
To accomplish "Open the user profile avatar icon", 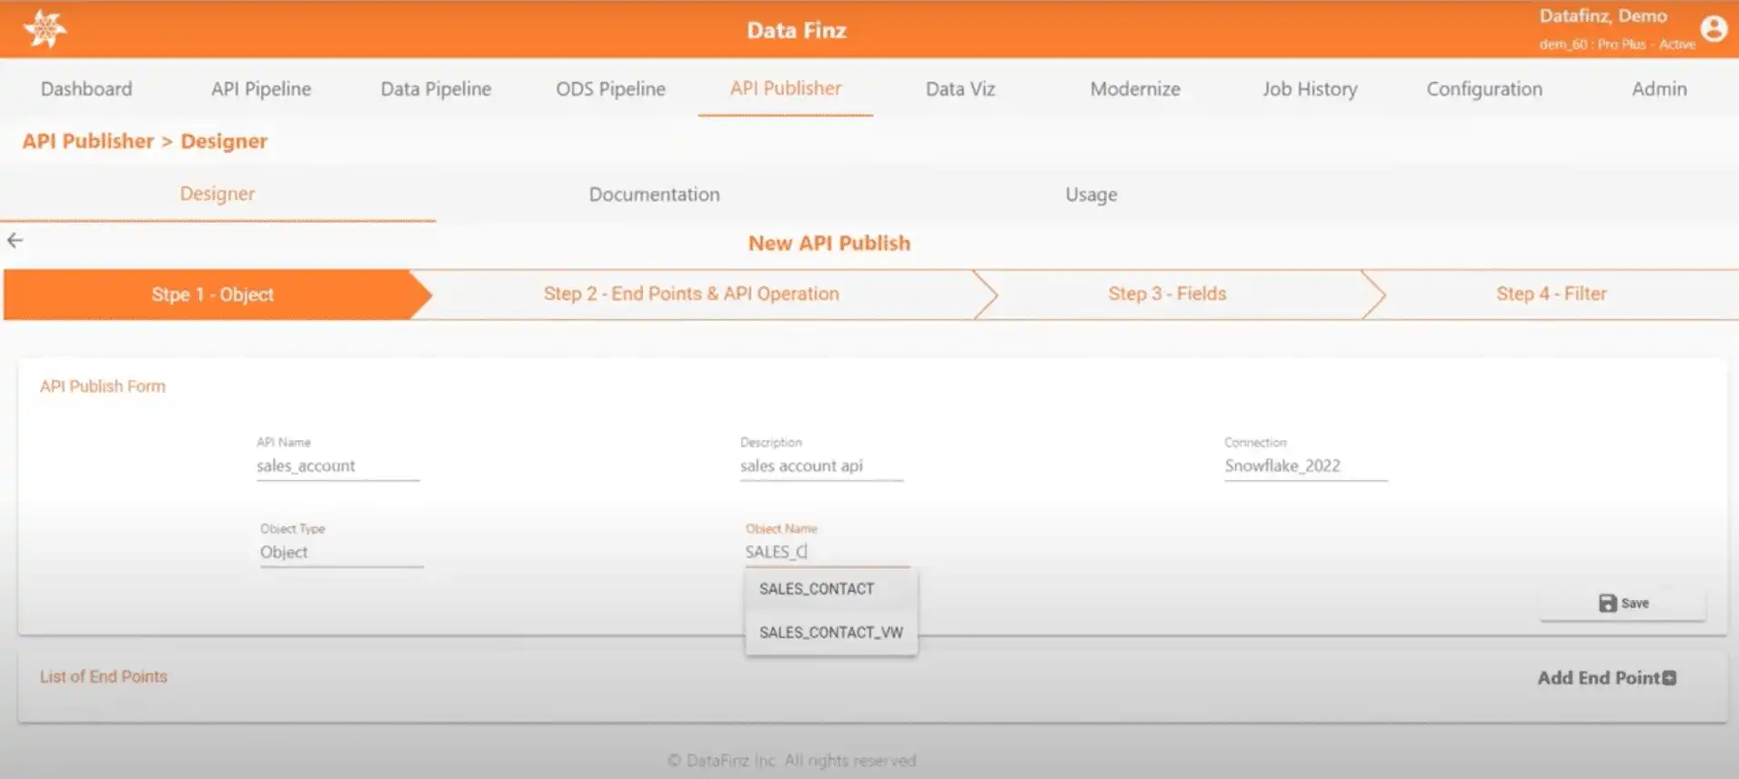I will pos(1714,29).
